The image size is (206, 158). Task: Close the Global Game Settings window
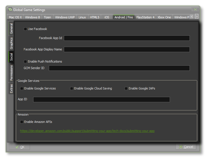click(195, 10)
